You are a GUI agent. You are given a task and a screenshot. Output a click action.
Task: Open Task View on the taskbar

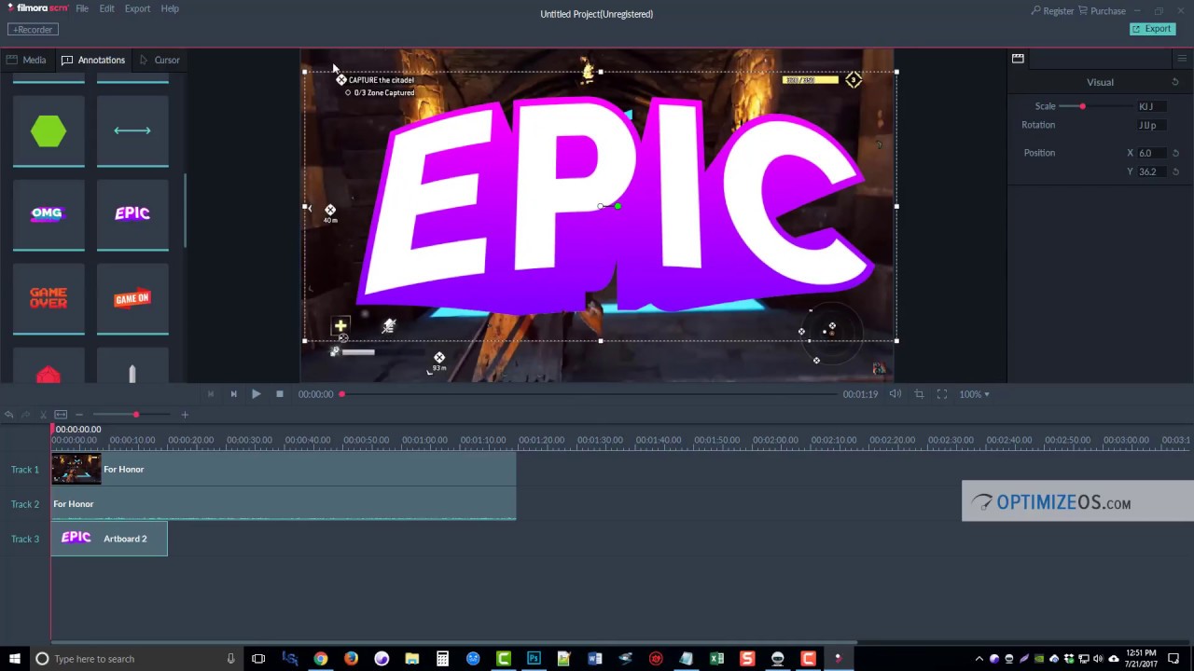pyautogui.click(x=258, y=659)
